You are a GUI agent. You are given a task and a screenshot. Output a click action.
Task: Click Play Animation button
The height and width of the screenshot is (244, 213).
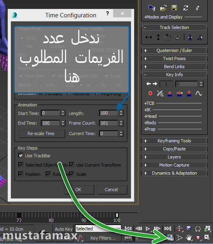[148, 229]
